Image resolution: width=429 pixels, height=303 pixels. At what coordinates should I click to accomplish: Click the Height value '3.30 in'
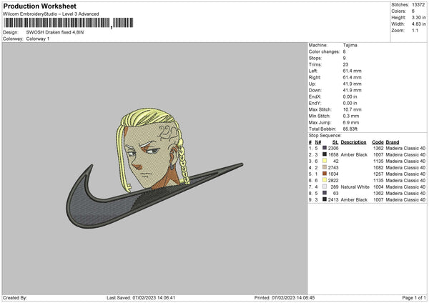[x=418, y=17]
